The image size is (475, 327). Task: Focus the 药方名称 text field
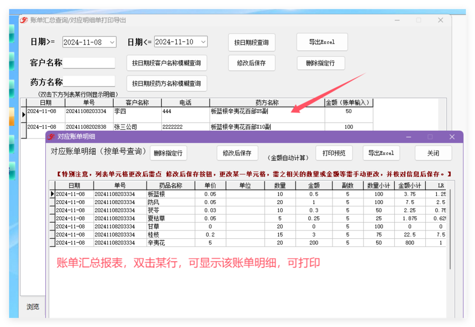tap(89, 82)
